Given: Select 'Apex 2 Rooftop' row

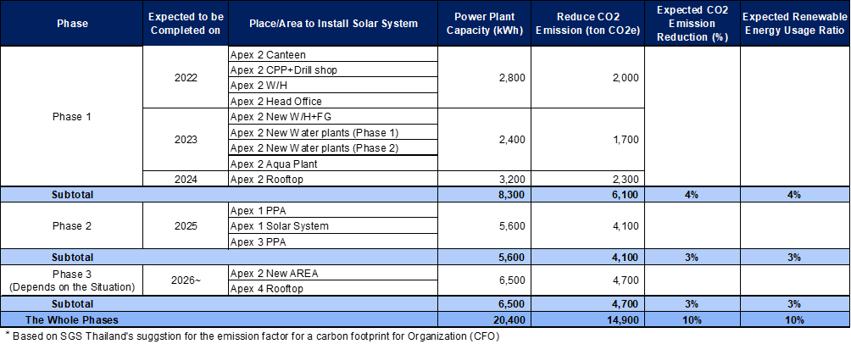Looking at the screenshot, I should pos(333,179).
